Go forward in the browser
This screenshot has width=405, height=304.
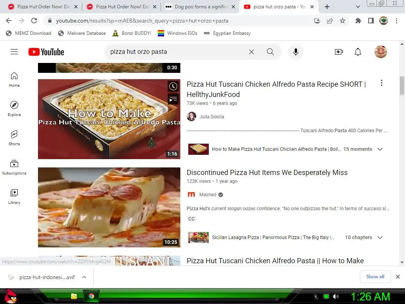pos(21,21)
